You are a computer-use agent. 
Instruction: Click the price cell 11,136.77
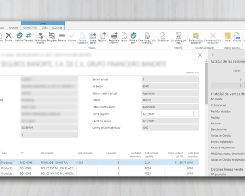point(175,163)
